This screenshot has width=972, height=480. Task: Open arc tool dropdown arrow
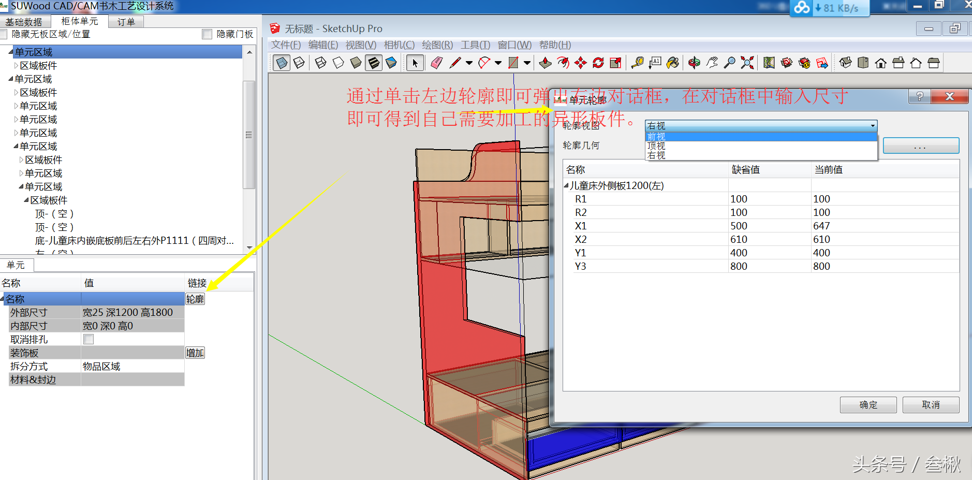tap(498, 63)
